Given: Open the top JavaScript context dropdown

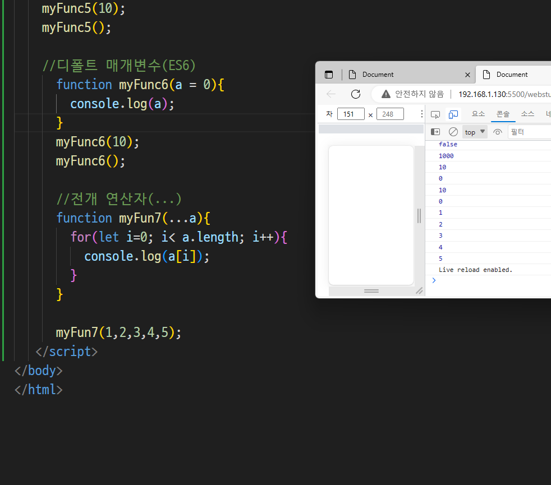Looking at the screenshot, I should (475, 132).
